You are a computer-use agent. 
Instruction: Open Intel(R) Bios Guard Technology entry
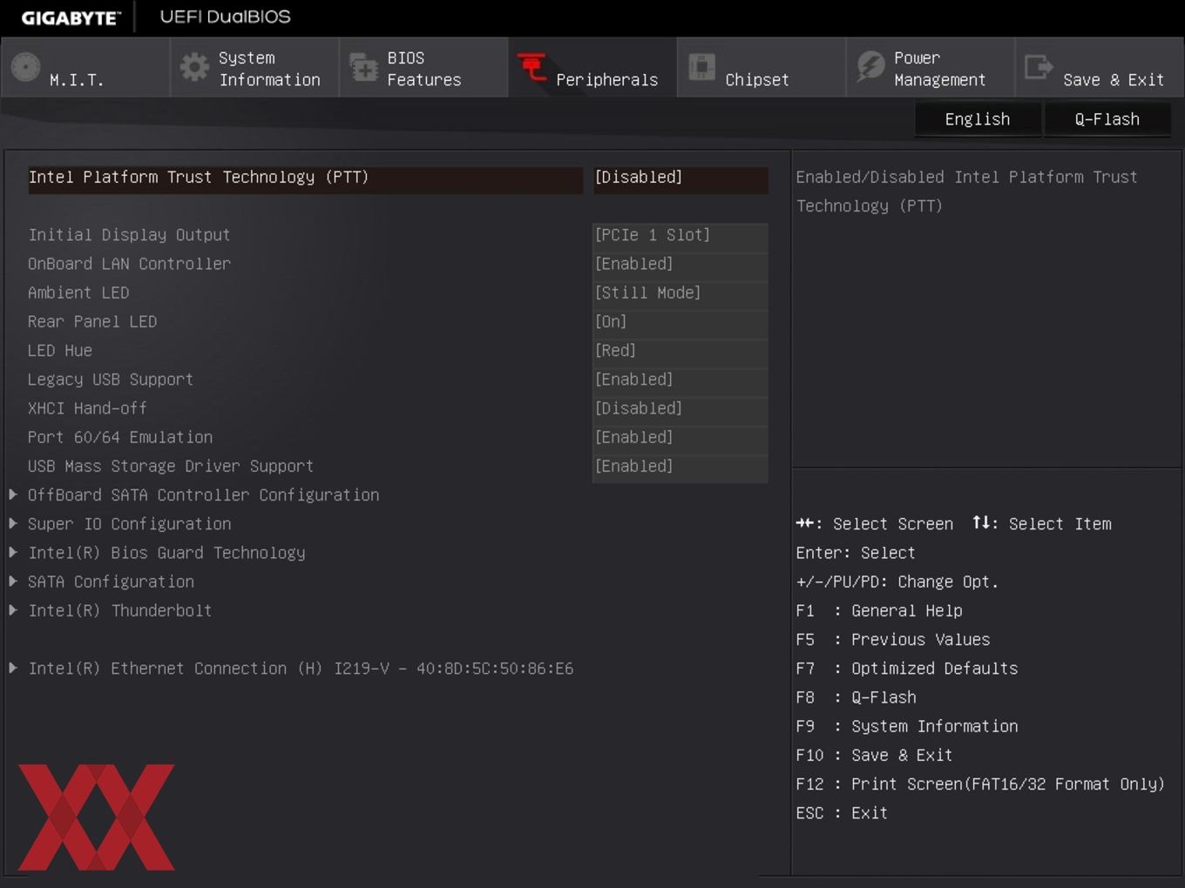click(x=166, y=553)
